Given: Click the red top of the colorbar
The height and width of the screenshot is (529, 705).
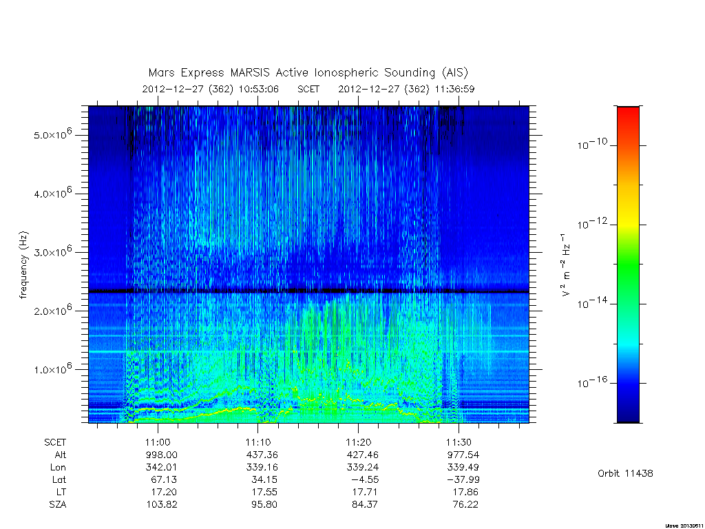Looking at the screenshot, I should [x=628, y=112].
